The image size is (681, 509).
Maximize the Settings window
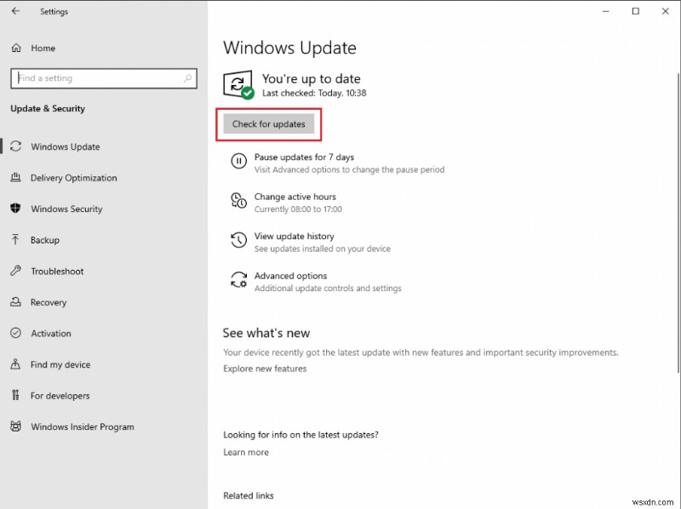635,11
